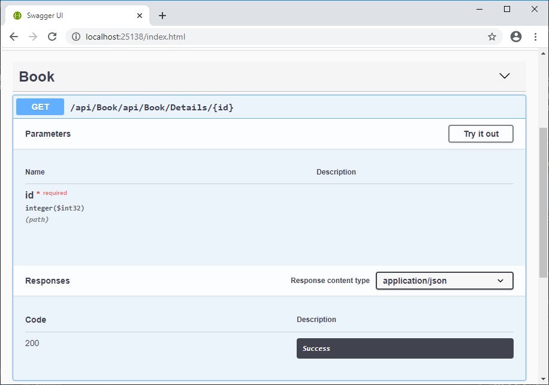Maximize the browser window
Image resolution: width=549 pixels, height=385 pixels.
[x=507, y=9]
